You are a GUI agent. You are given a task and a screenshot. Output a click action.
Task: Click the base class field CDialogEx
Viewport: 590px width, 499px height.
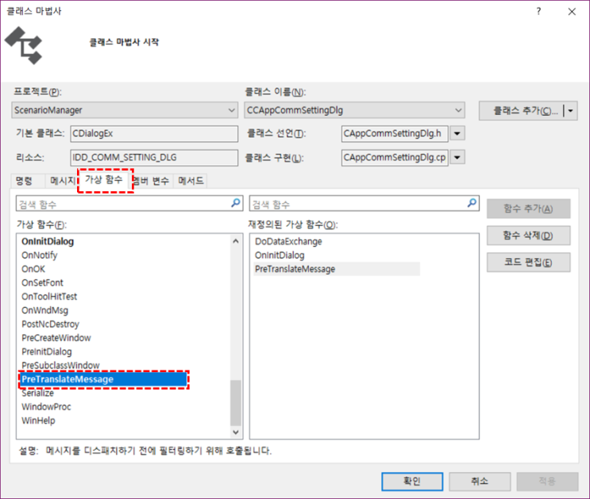tap(154, 133)
